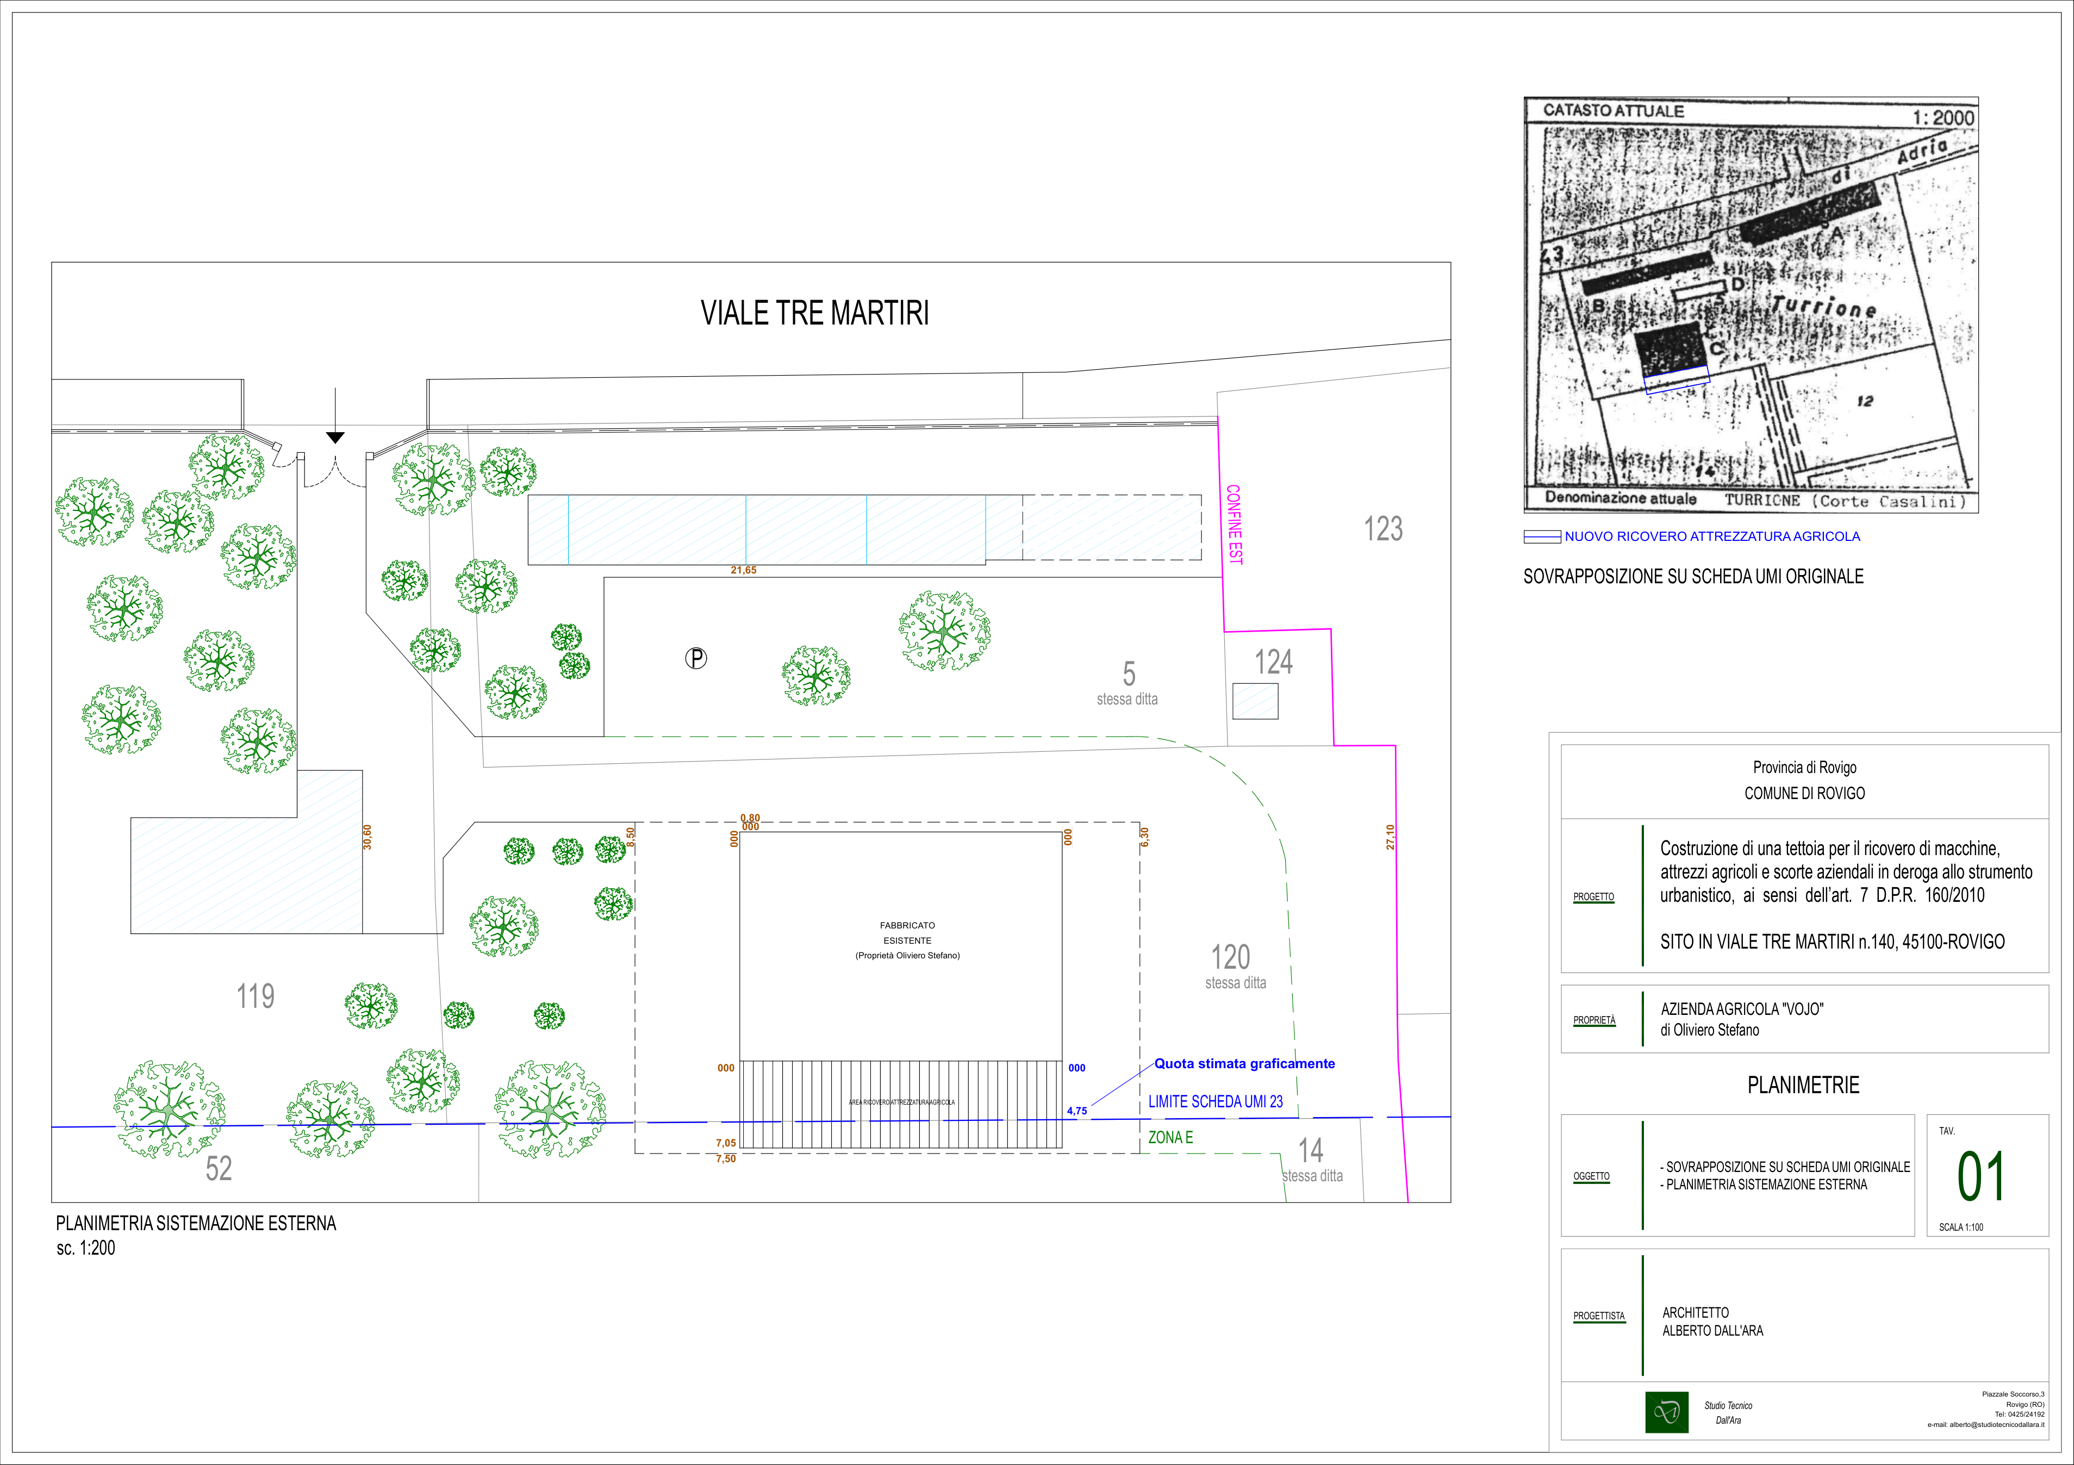Select the ALBERTO DALL'ARA architect name
This screenshot has width=2074, height=1465.
[1712, 1331]
